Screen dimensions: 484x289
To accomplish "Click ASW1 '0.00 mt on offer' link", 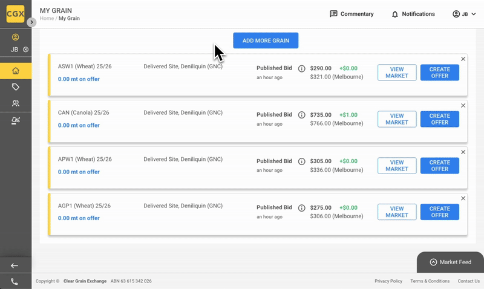I will click(79, 79).
